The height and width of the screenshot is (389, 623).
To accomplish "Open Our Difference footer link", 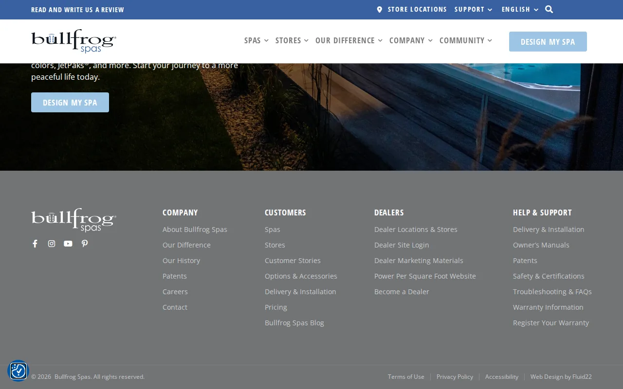I will coord(186,245).
